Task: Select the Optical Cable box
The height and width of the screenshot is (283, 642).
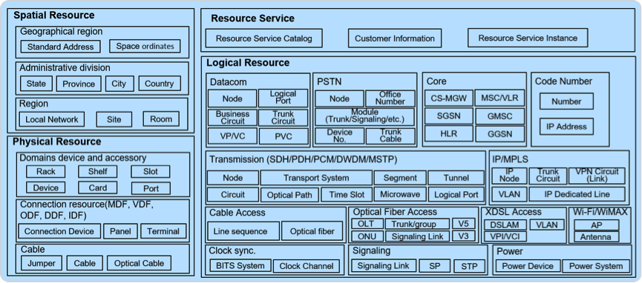Action: click(x=140, y=264)
